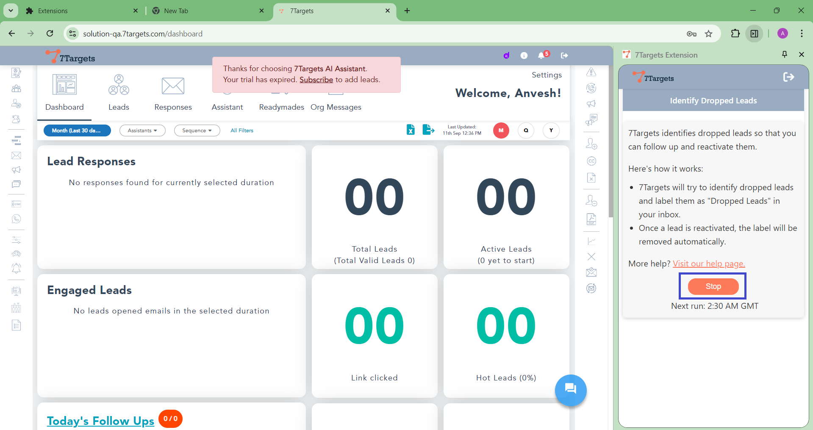Viewport: 813px width, 430px height.
Task: Pin the 7Targets Extension side panel
Action: point(784,55)
